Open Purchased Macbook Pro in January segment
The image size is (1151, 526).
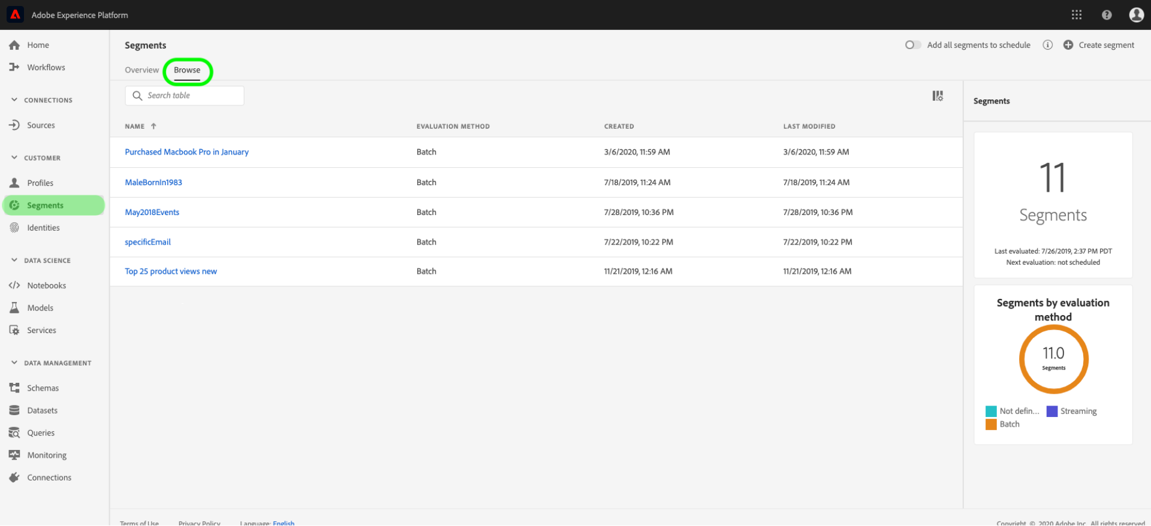click(186, 152)
